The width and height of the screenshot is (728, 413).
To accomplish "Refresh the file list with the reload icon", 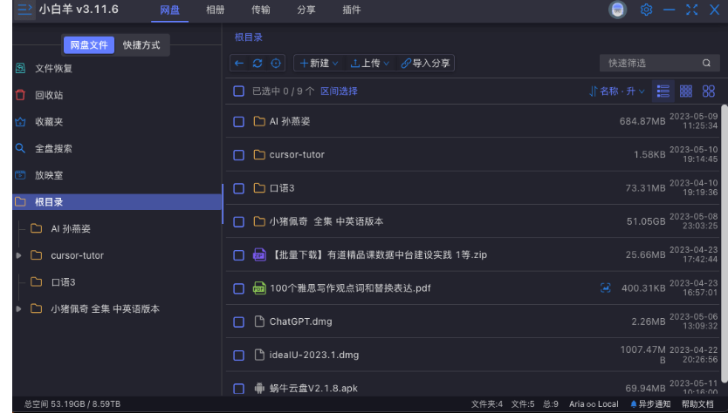I will [258, 64].
